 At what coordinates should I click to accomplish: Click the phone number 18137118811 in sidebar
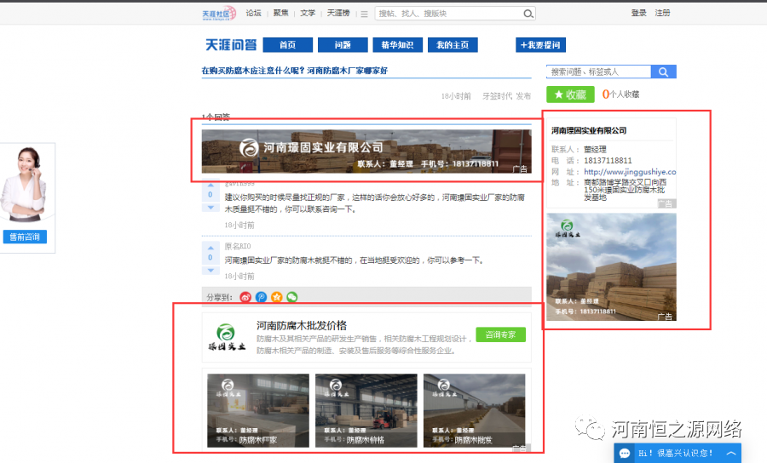pyautogui.click(x=608, y=161)
